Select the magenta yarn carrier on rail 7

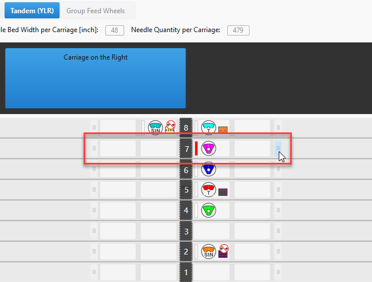click(209, 148)
